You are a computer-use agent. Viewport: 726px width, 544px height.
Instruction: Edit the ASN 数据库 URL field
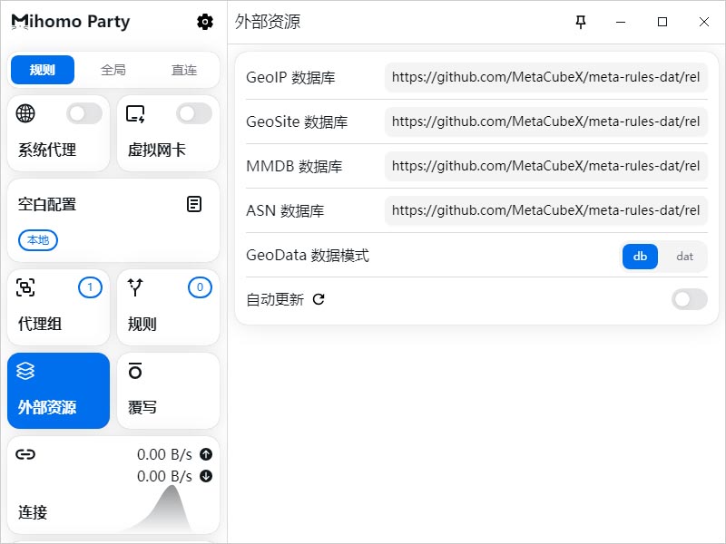click(546, 210)
